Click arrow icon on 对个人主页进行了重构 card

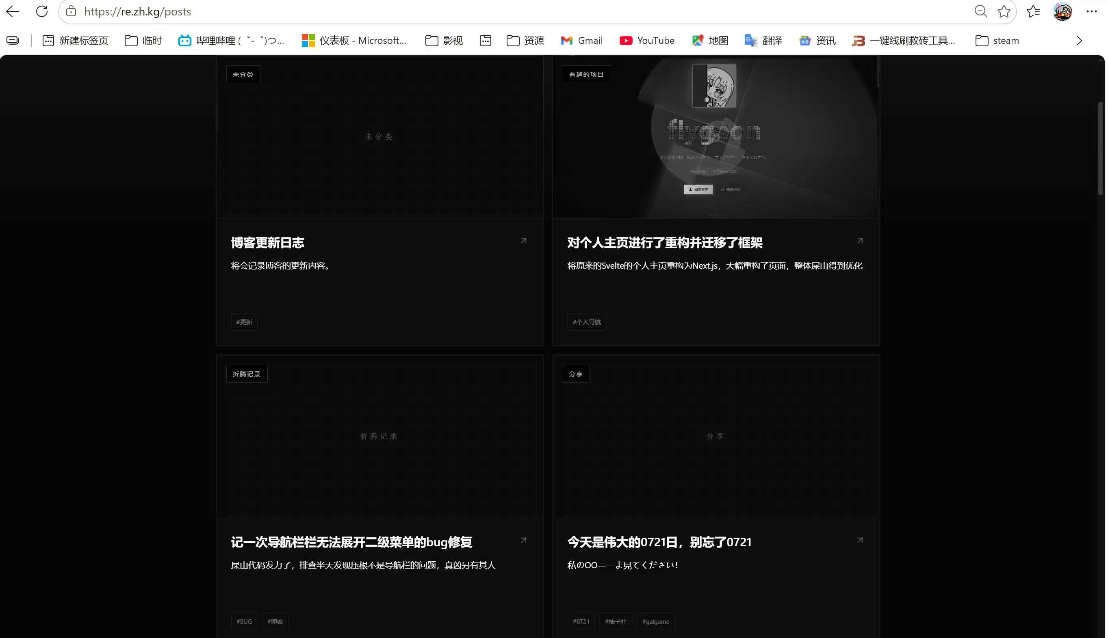point(860,241)
